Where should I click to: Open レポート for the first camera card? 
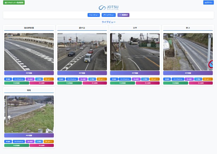coord(49,79)
